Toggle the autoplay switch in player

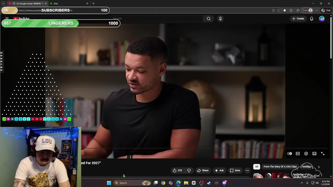[289, 153]
